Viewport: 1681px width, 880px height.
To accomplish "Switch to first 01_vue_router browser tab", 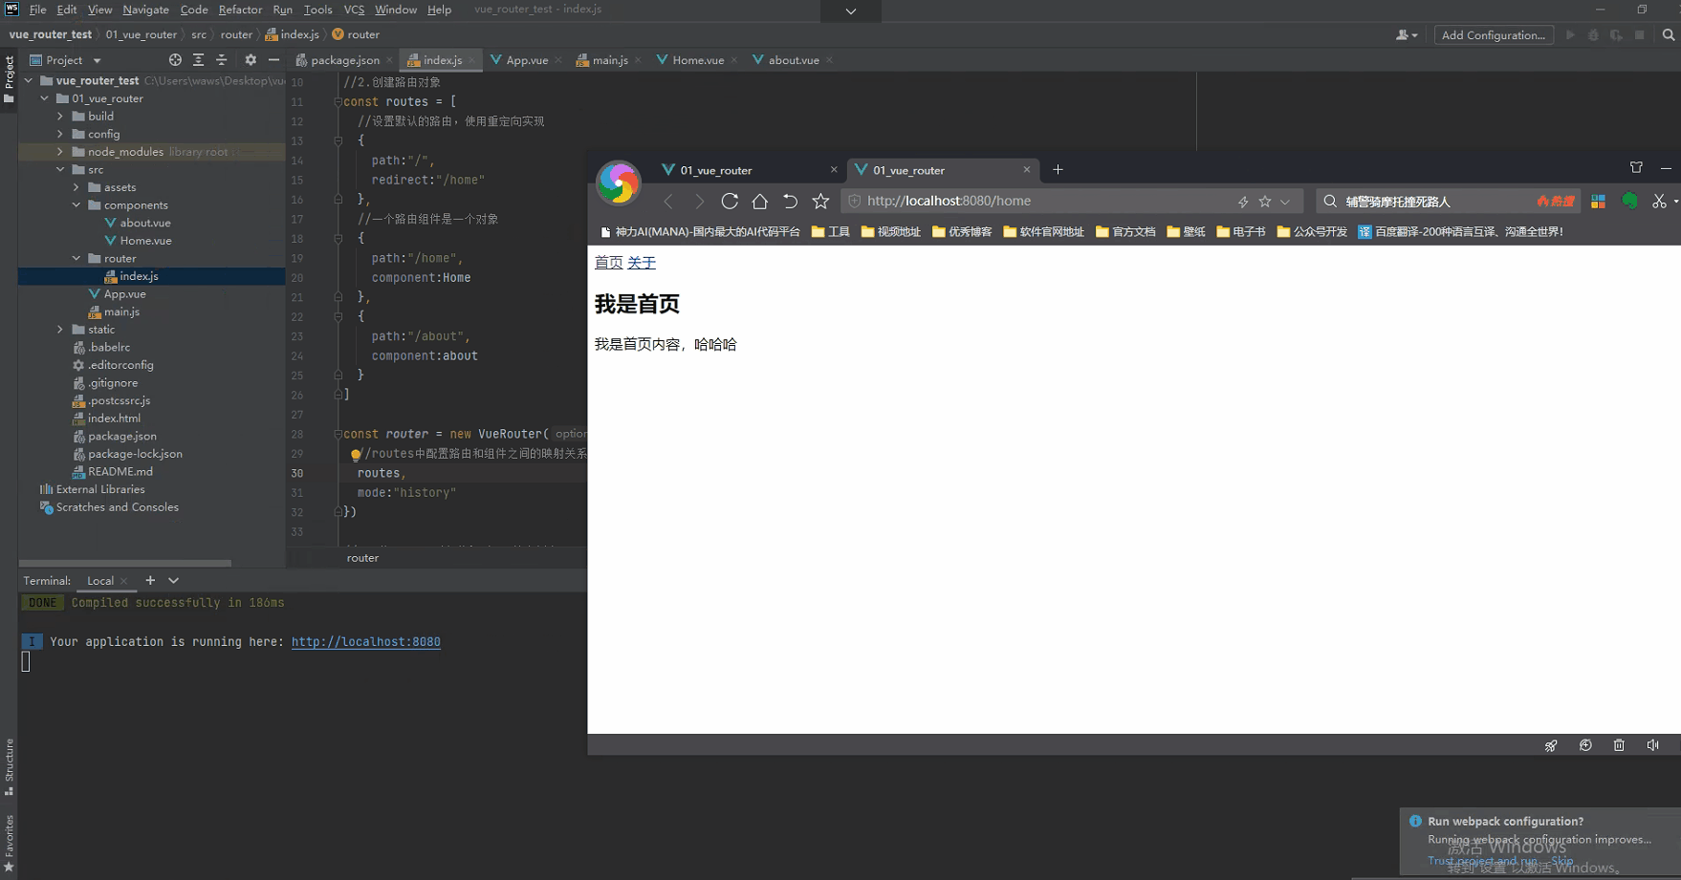I will point(749,170).
